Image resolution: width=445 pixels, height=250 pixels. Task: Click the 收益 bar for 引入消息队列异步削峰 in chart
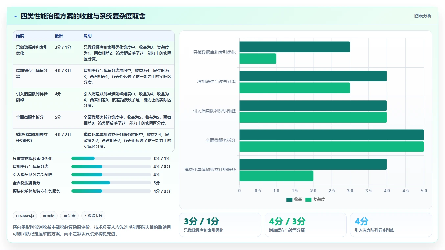(x=313, y=105)
